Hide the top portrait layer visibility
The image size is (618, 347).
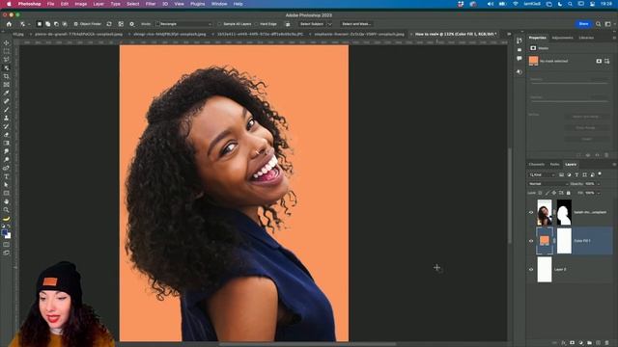coord(531,212)
